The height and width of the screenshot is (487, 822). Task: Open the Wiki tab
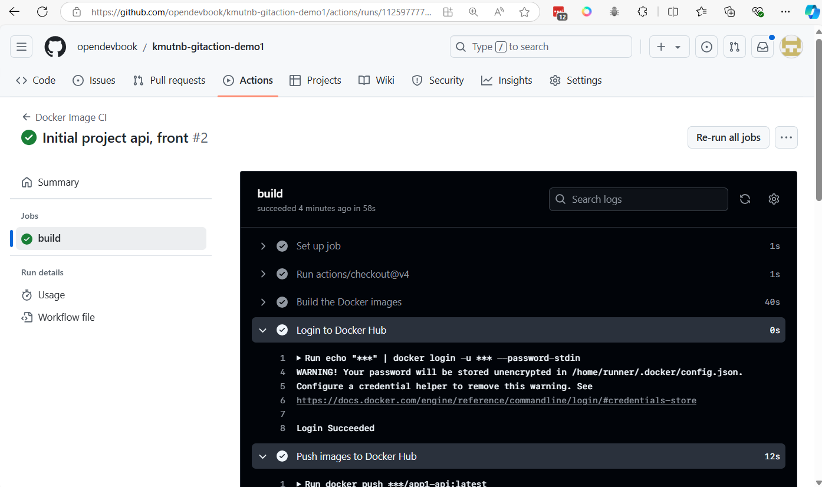[376, 80]
